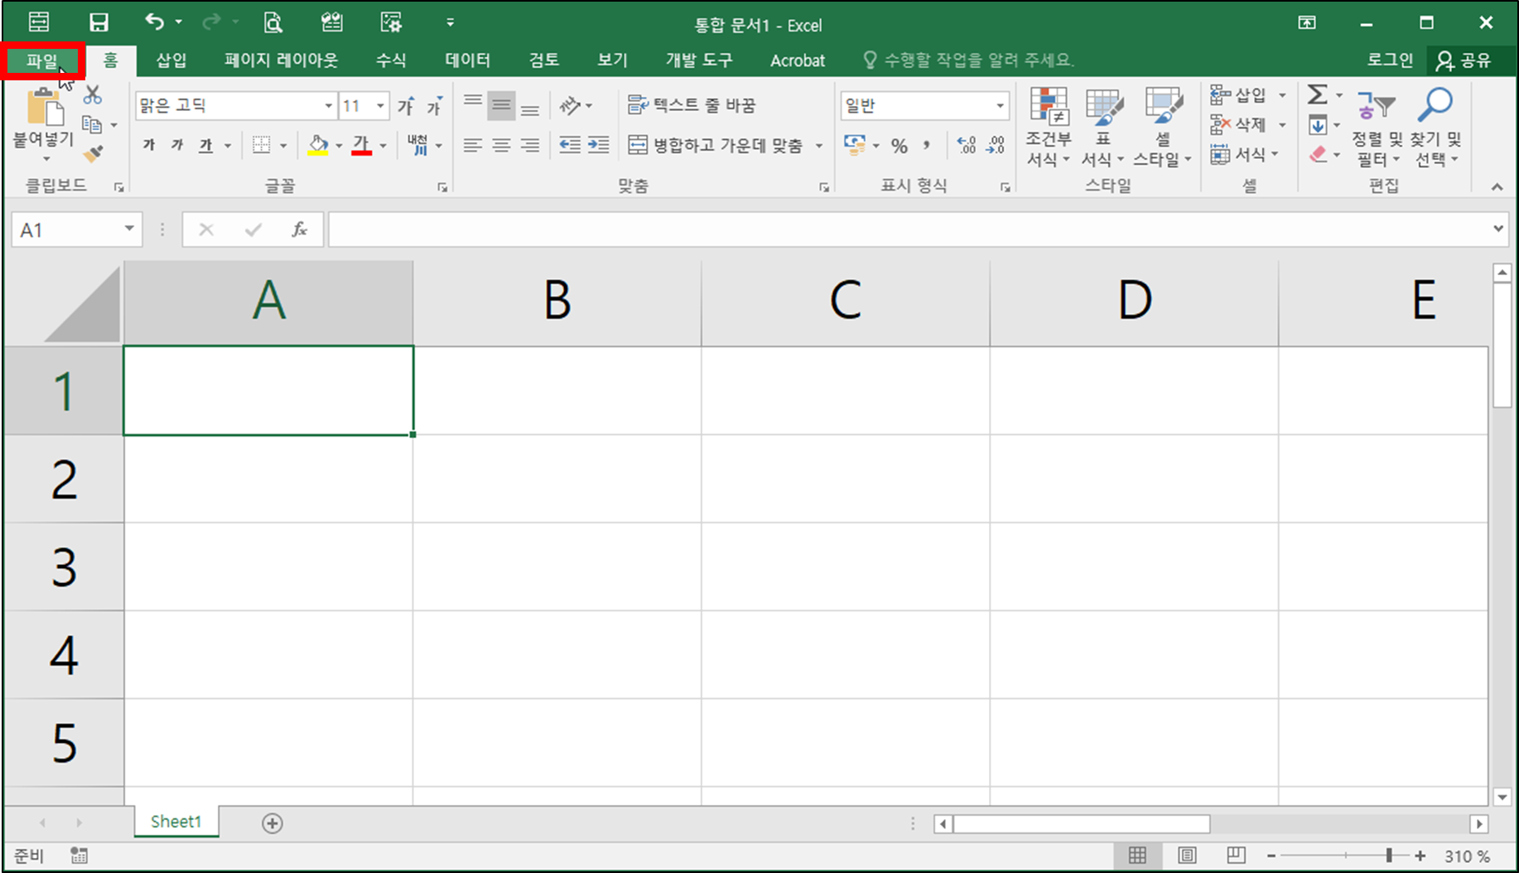Toggle align right horizontal alignment

pyautogui.click(x=530, y=145)
